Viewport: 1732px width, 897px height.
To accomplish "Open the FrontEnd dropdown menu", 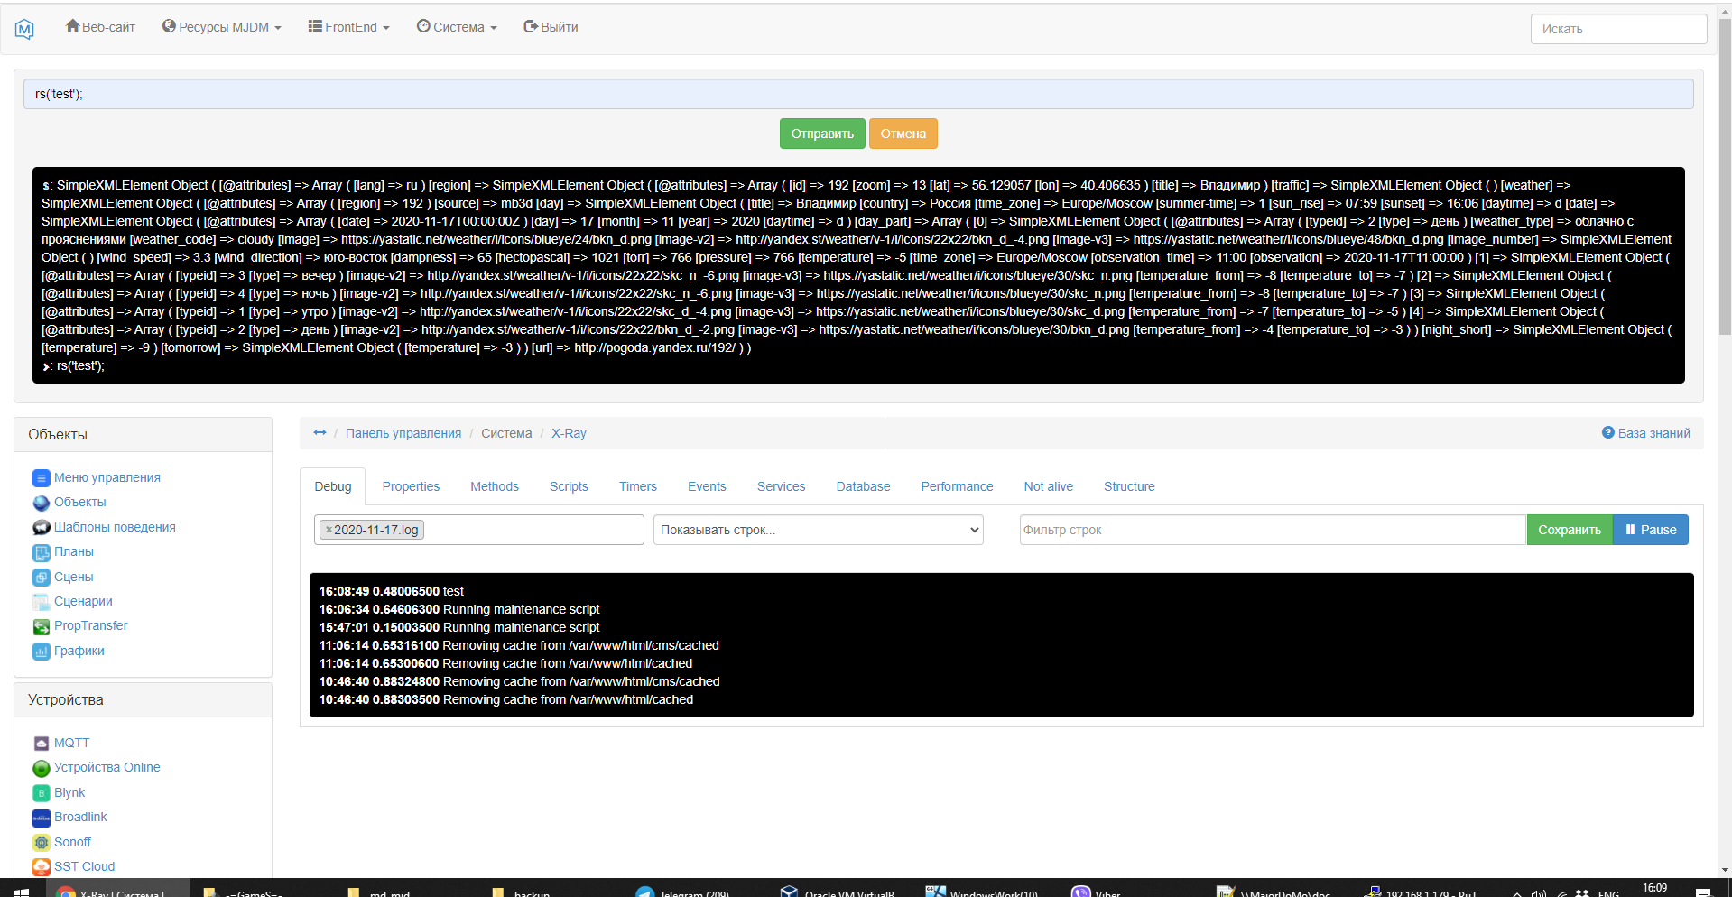I will (348, 27).
